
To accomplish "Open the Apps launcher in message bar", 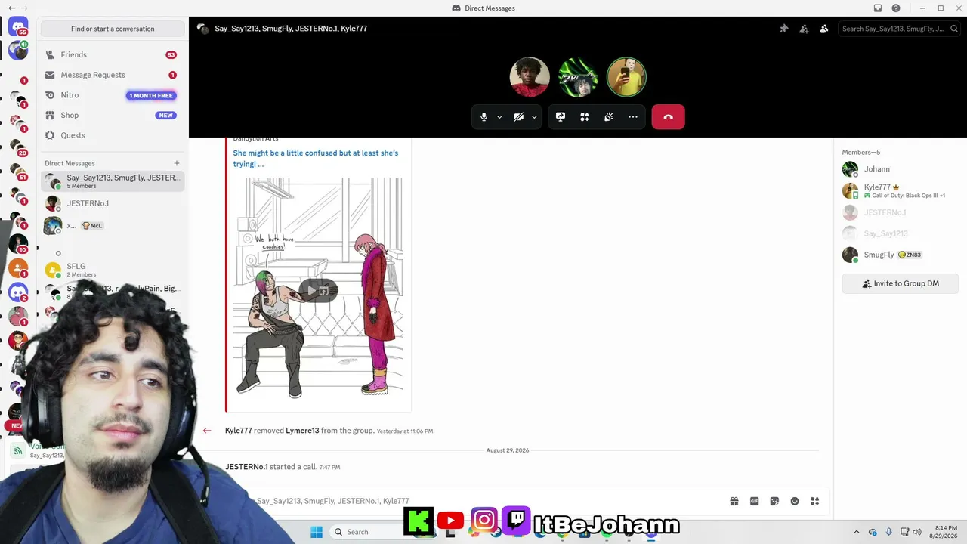I will coord(814,501).
